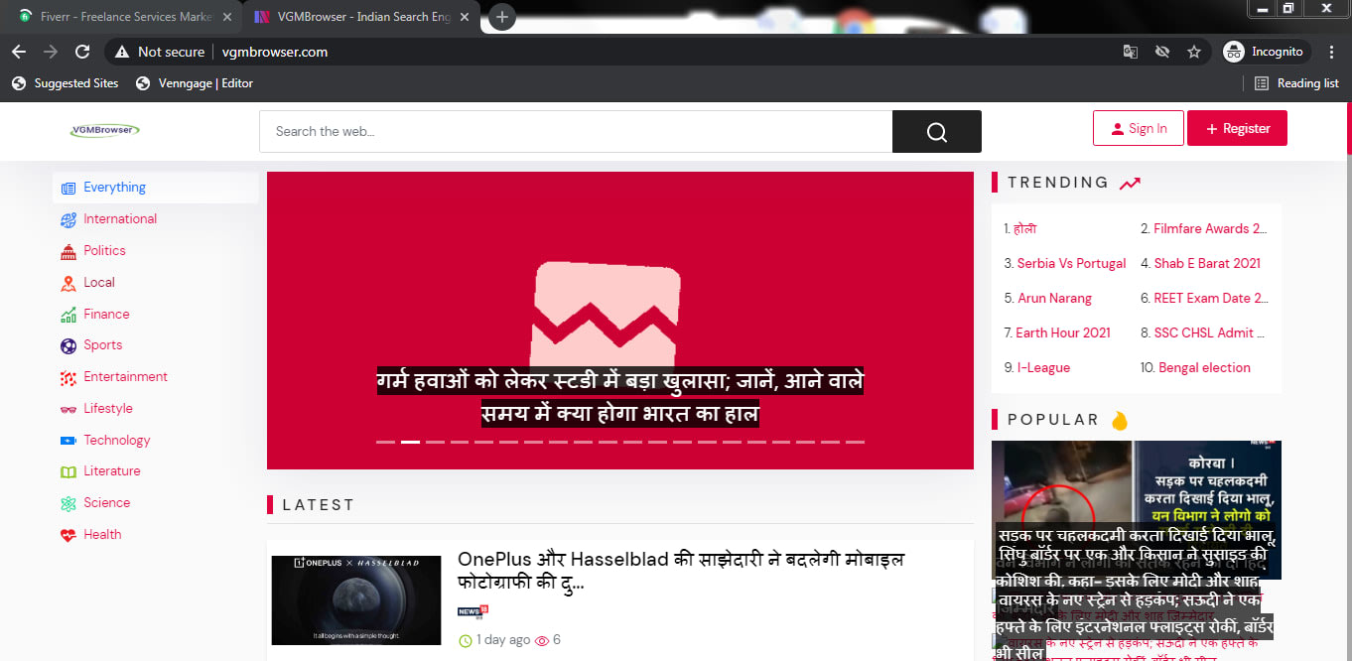Open a new browser tab
1352x661 pixels.
pos(502,17)
